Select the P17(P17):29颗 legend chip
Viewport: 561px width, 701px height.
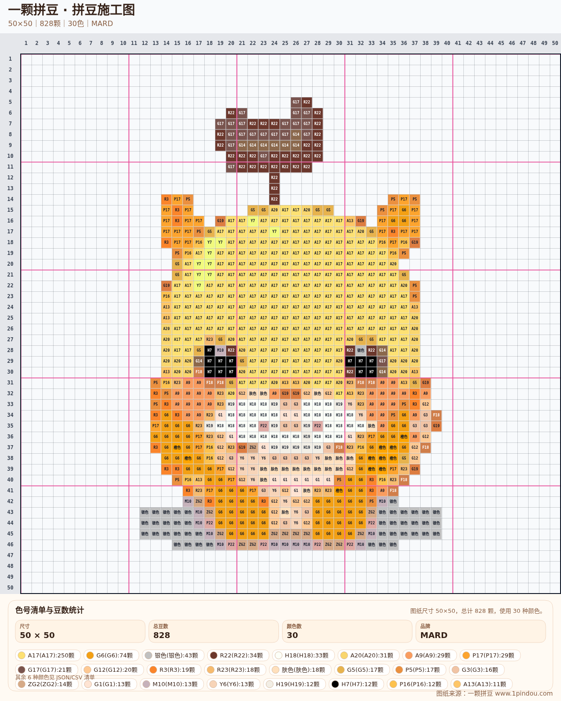pos(490,655)
